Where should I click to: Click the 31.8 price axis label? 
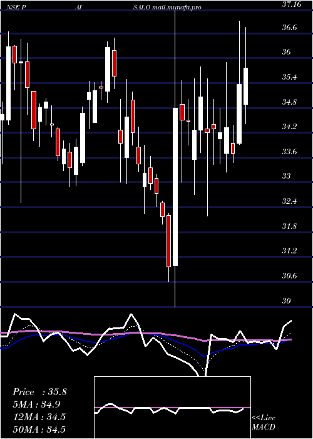coord(290,226)
